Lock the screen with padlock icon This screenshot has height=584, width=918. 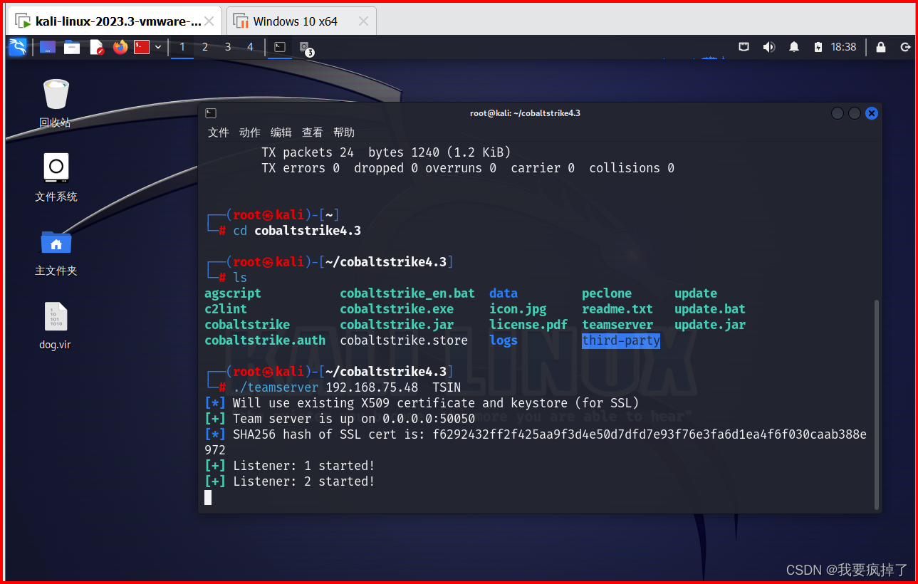point(881,47)
